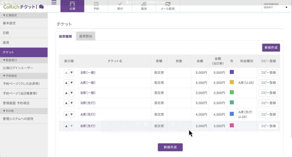Move S席(一般) down with the down arrow

point(72,73)
